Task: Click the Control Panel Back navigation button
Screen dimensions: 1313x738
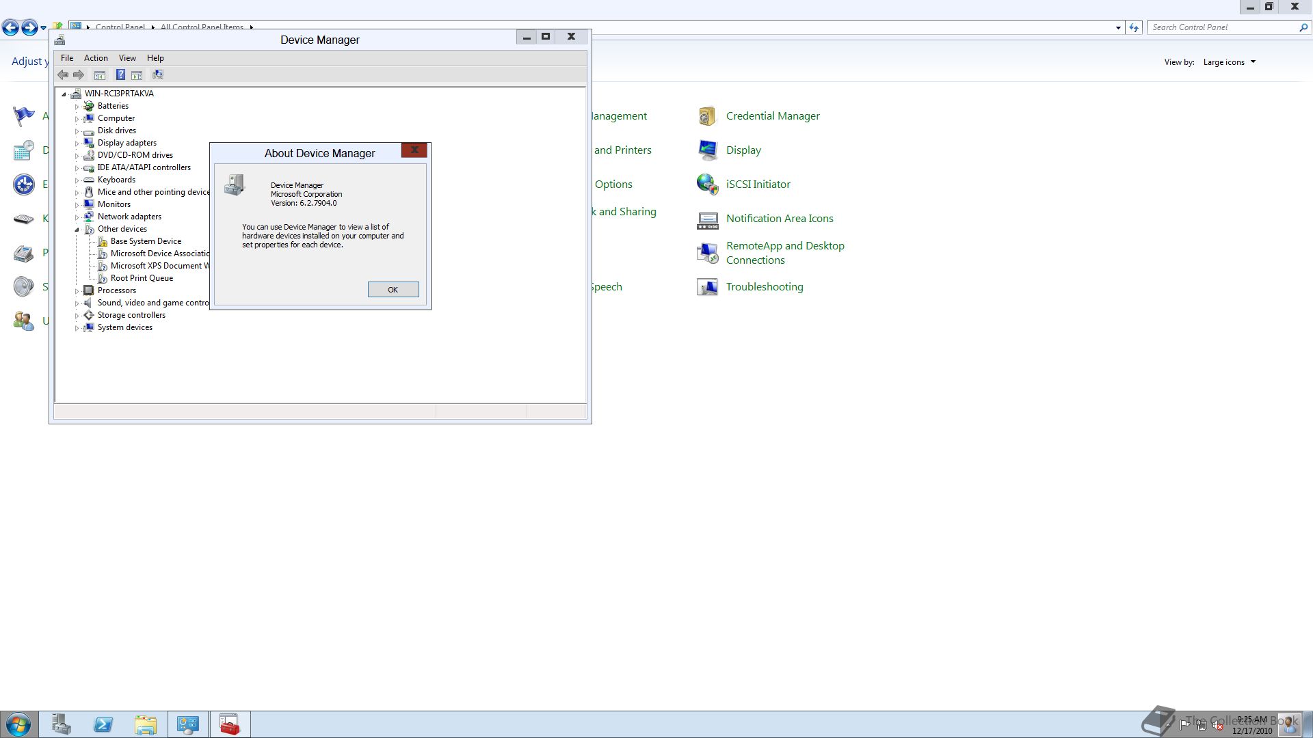Action: (10, 27)
